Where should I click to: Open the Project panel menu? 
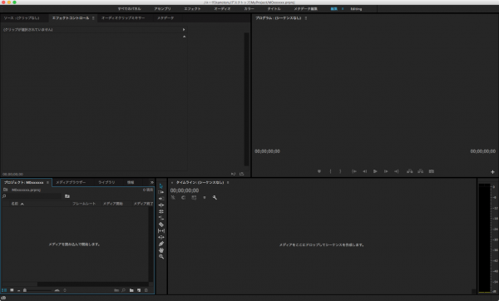(x=47, y=183)
